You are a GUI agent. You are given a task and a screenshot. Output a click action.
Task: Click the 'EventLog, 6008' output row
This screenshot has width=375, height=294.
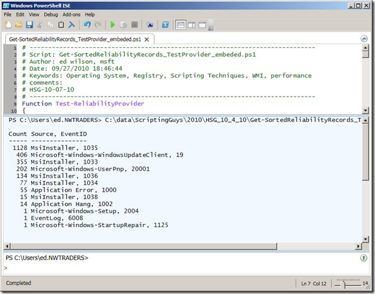pyautogui.click(x=53, y=218)
